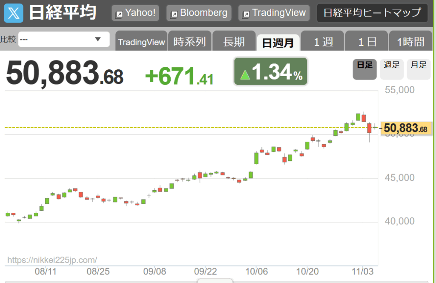436x283 pixels.
Task: Switch to the 長期 tab
Action: 234,41
